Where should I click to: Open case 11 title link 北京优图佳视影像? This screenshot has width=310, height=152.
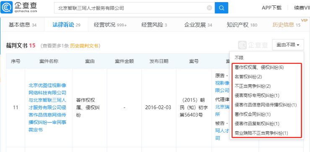click(x=47, y=107)
